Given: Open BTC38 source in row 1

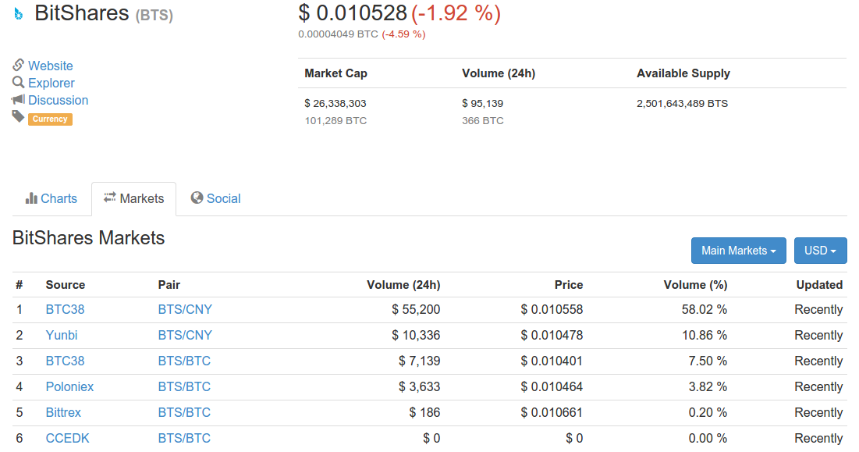Looking at the screenshot, I should (66, 310).
